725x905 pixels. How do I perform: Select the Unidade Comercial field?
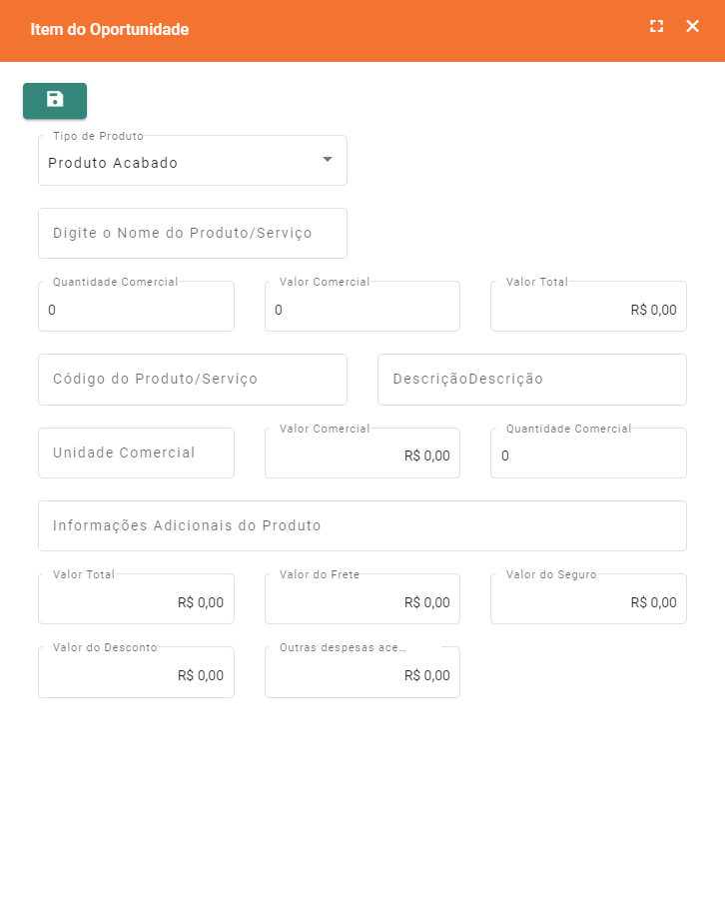[136, 453]
